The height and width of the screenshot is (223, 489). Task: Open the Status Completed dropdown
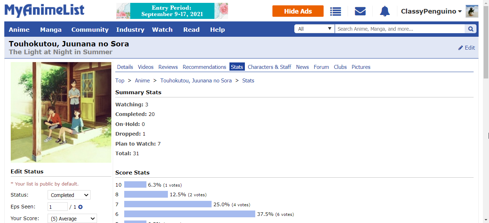pyautogui.click(x=69, y=195)
